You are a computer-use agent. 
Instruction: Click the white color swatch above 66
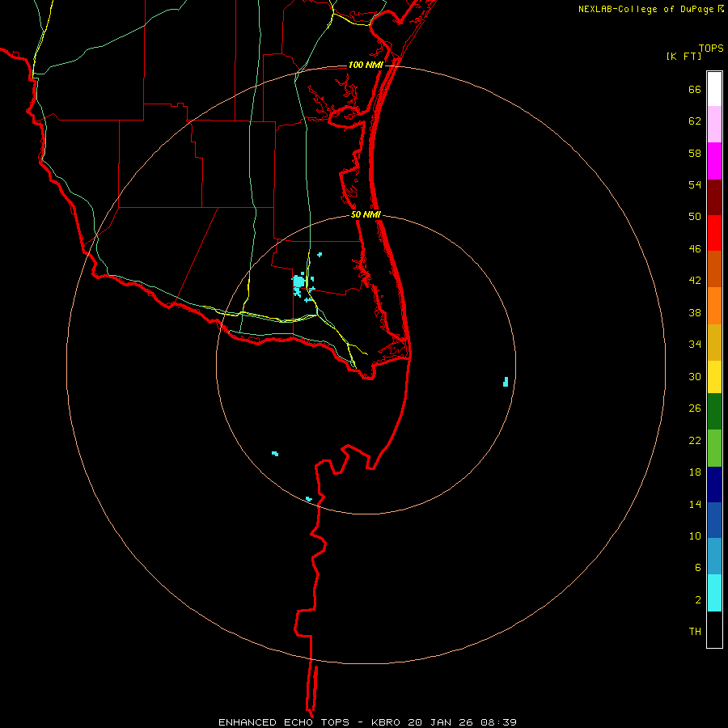[x=714, y=89]
